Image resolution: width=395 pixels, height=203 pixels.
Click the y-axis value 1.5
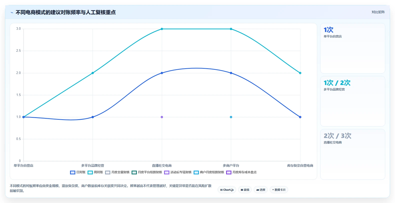19,95
